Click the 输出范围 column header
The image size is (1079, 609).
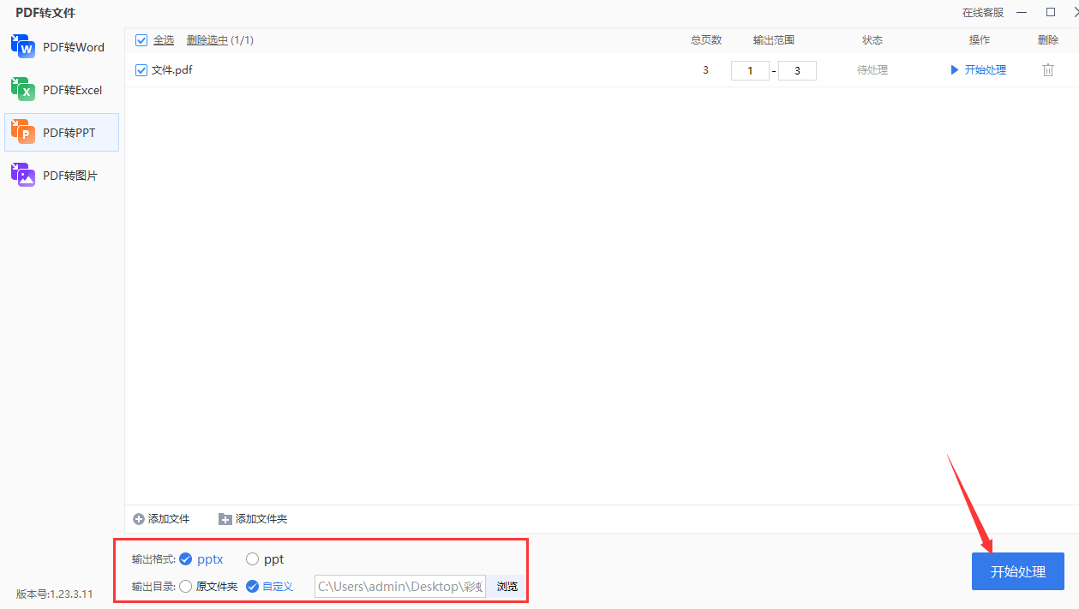tap(774, 40)
